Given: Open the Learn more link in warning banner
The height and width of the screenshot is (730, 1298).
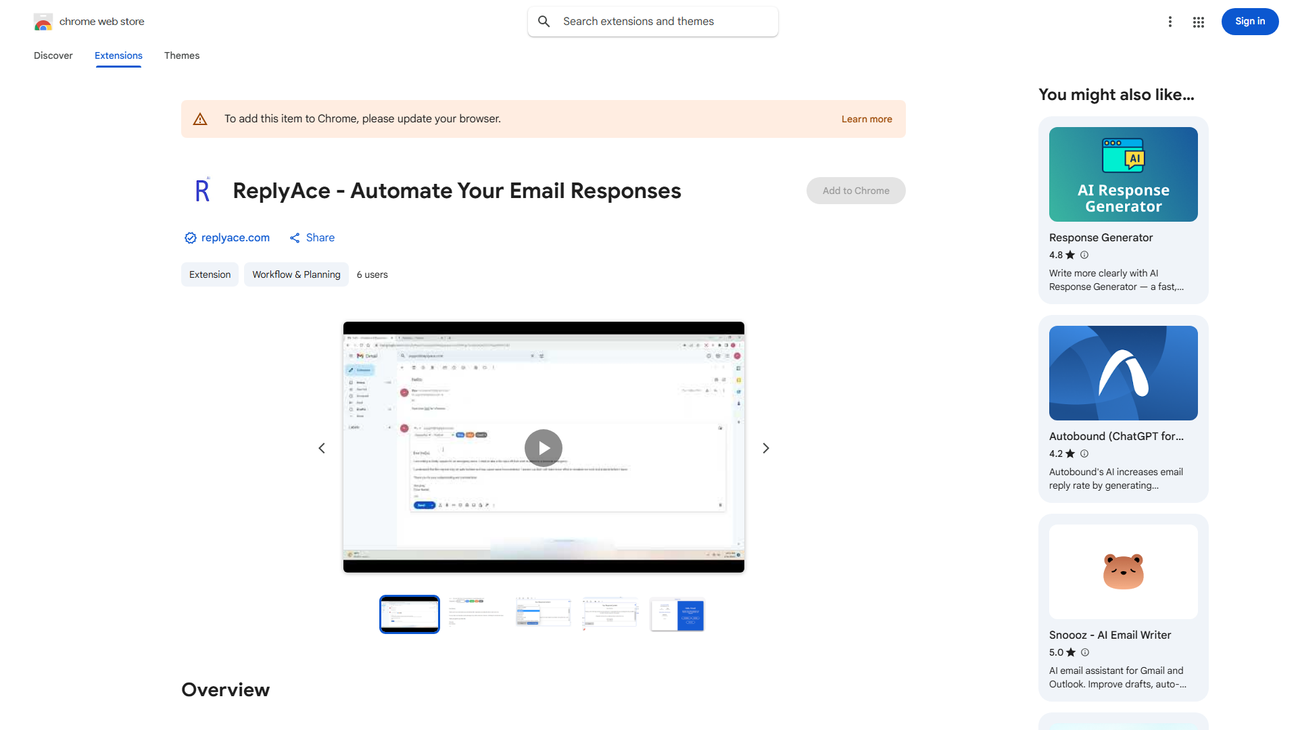Looking at the screenshot, I should click(867, 119).
